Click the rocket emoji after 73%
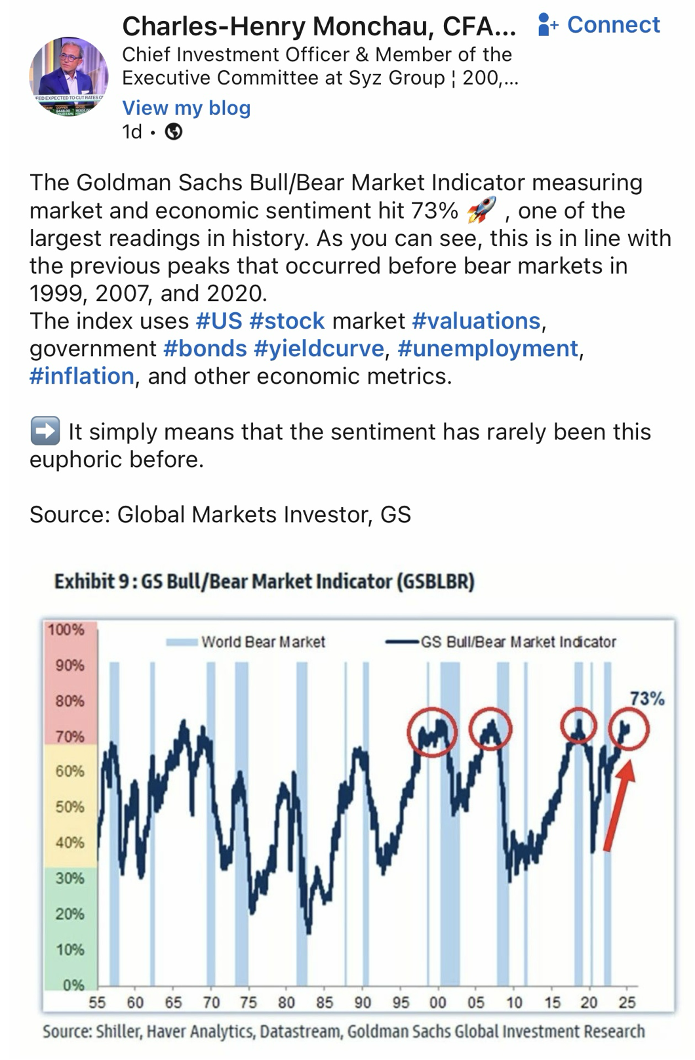The height and width of the screenshot is (1060, 695). (482, 210)
